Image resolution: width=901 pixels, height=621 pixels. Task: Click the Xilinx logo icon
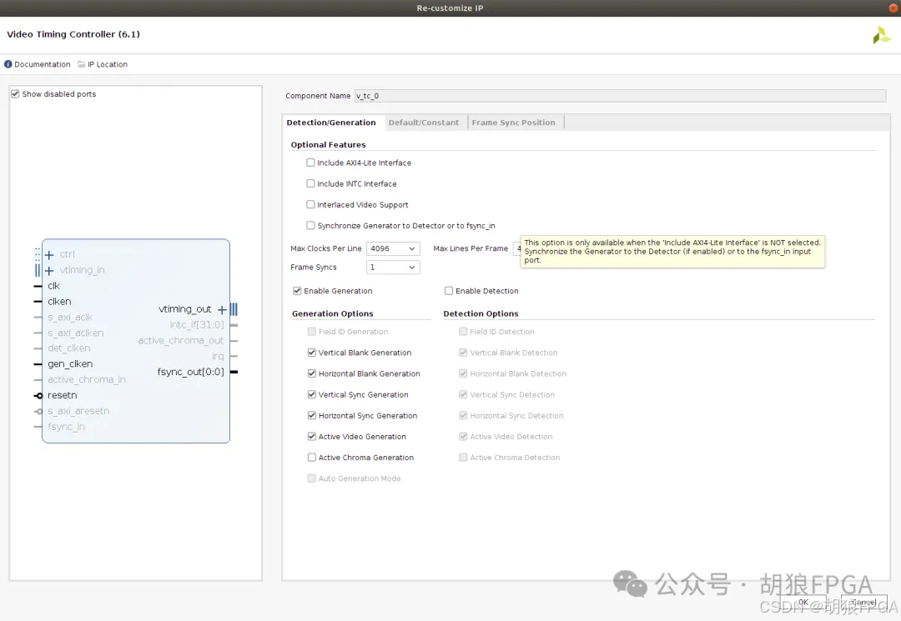882,36
